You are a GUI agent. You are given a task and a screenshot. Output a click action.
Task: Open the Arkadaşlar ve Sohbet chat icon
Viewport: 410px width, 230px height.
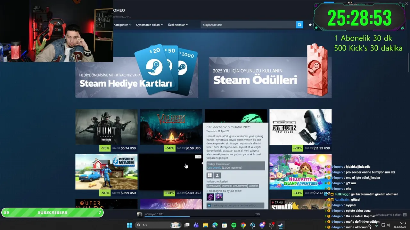[405, 215]
